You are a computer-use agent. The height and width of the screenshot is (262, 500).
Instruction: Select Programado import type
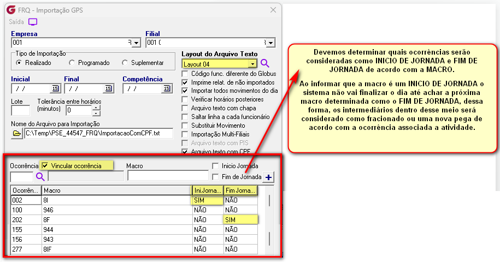89,63
